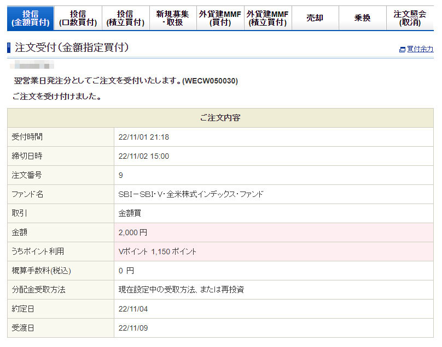Image resolution: width=442 pixels, height=347 pixels.
Task: Select the 投信(積立買付) tab
Action: click(x=125, y=18)
